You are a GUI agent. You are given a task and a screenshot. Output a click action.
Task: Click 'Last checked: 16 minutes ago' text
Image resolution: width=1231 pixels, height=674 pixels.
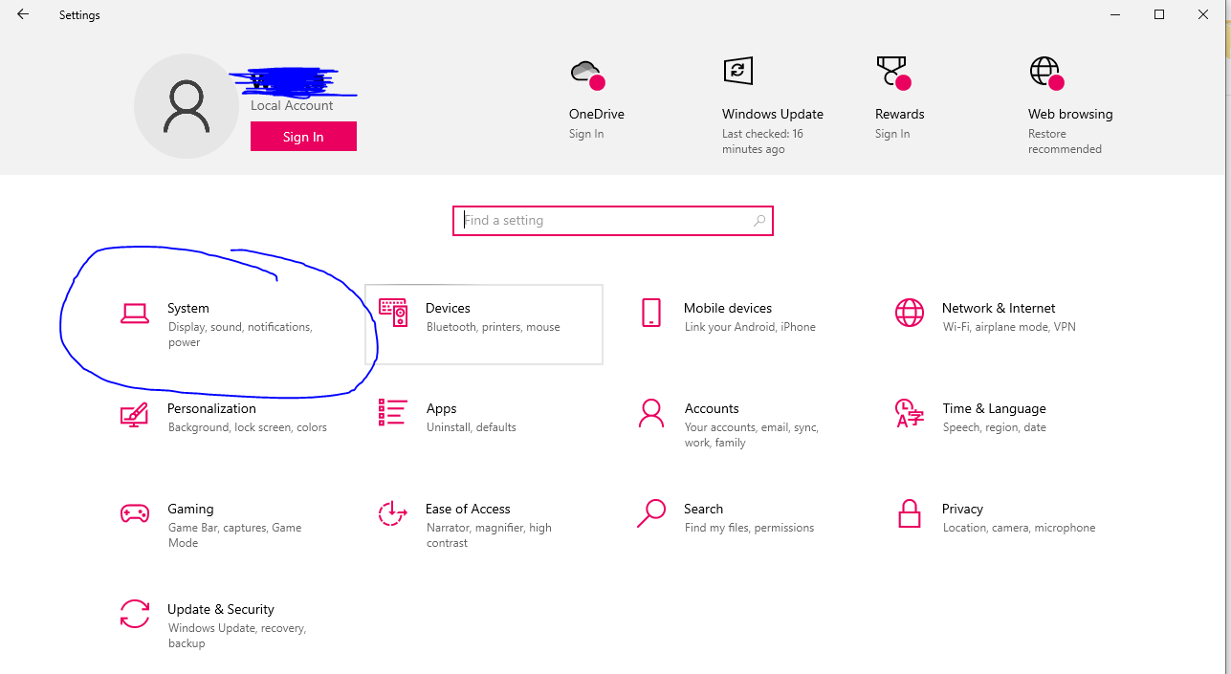pyautogui.click(x=762, y=141)
